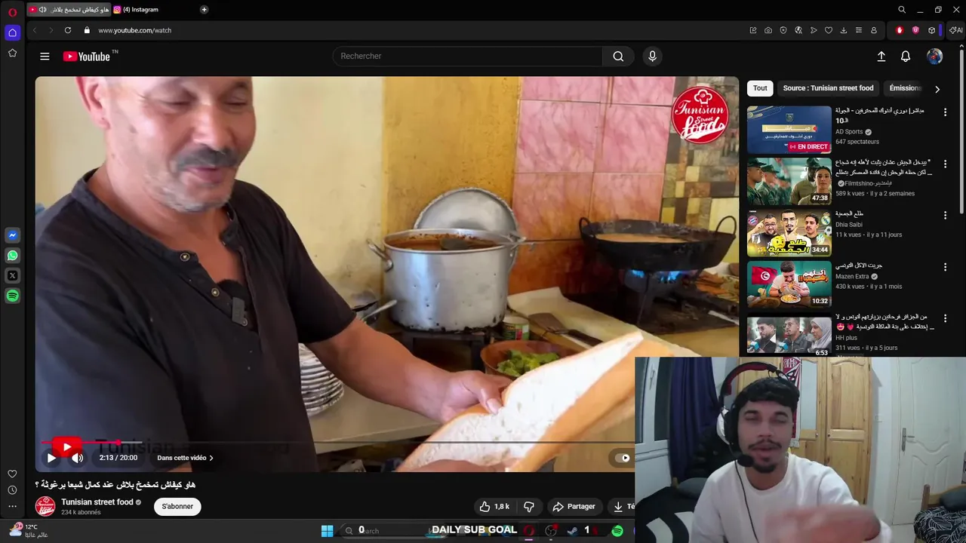Screen dimensions: 966x543
Task: Click the address bar URL
Action: tap(135, 30)
